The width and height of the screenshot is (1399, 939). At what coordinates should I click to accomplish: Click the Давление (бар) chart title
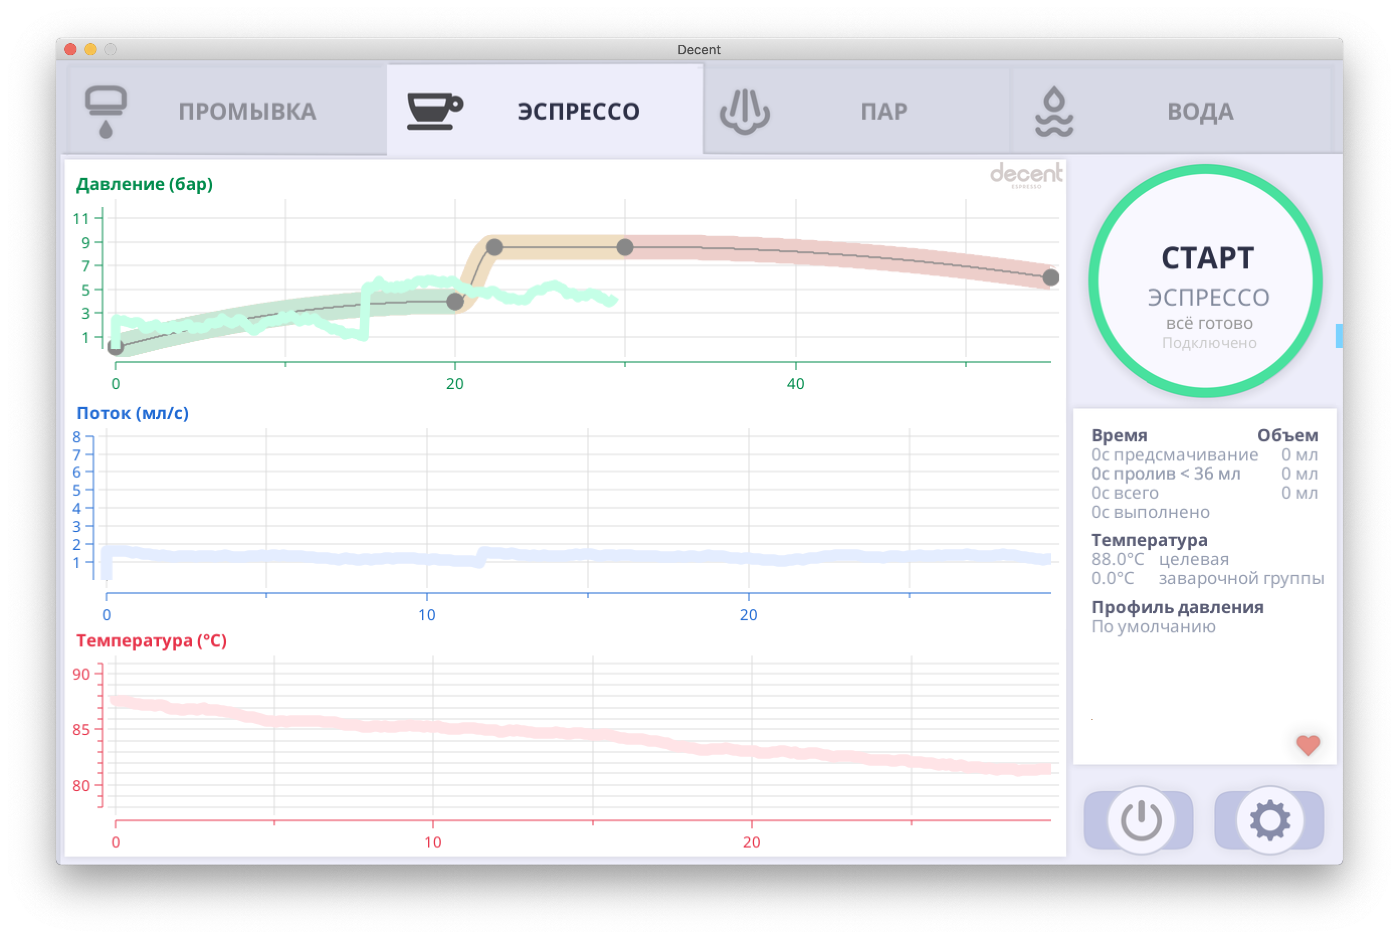tap(144, 184)
